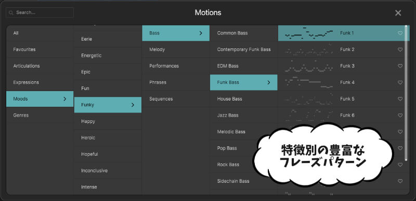The image size is (416, 201).
Task: Click the heart icon beside Funk 4
Action: point(400,83)
